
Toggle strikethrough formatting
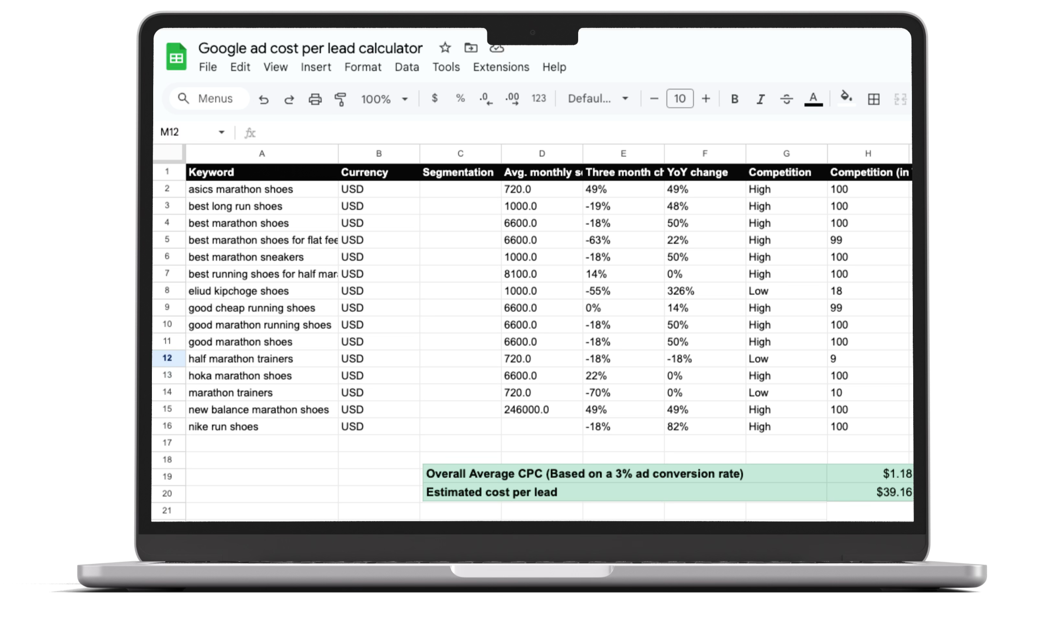786,99
